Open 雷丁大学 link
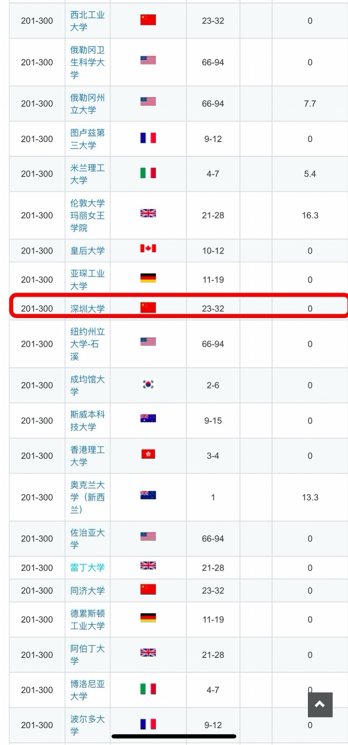The width and height of the screenshot is (348, 745). [x=87, y=568]
